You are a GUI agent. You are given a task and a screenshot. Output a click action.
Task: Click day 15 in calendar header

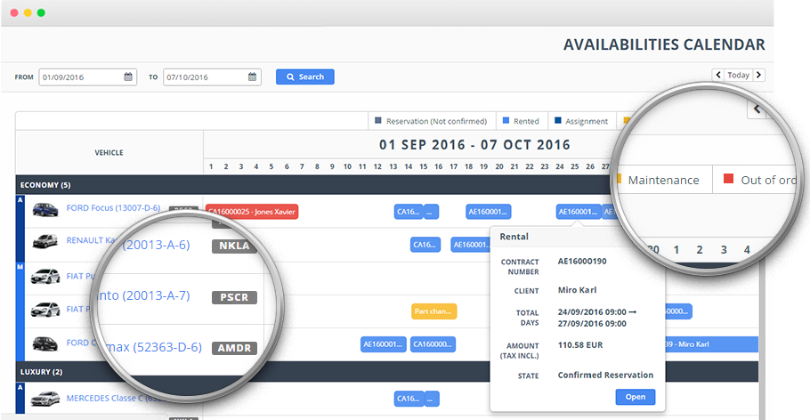pyautogui.click(x=423, y=167)
